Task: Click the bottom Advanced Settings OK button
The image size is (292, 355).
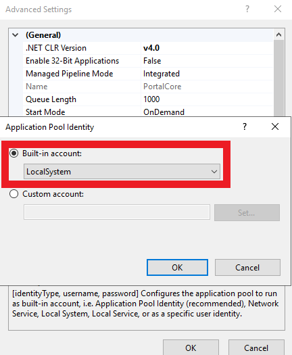Action: tap(191, 348)
